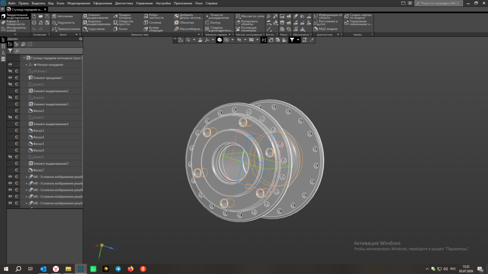Show hidden Эскиз:3 via eye icon
Image resolution: width=488 pixels, height=274 pixels.
pos(10,84)
